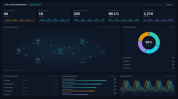Click the COMPLETE legend entry

(7, 70)
